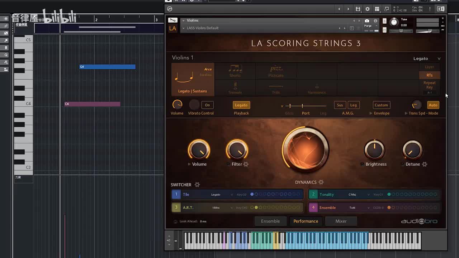459x258 pixels.
Task: Switch to the Mixer tab
Action: tap(341, 221)
